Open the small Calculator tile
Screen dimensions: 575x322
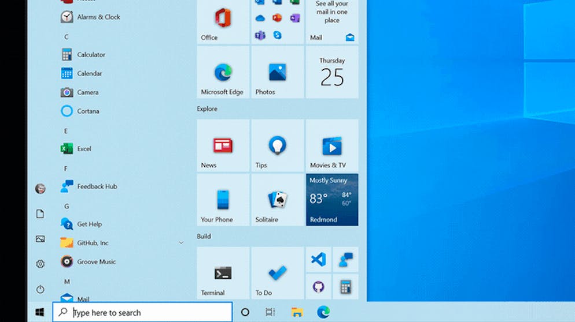(x=346, y=286)
